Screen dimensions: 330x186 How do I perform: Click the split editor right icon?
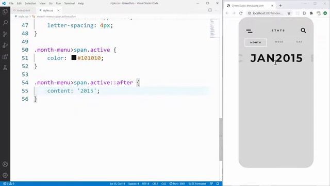[210, 10]
